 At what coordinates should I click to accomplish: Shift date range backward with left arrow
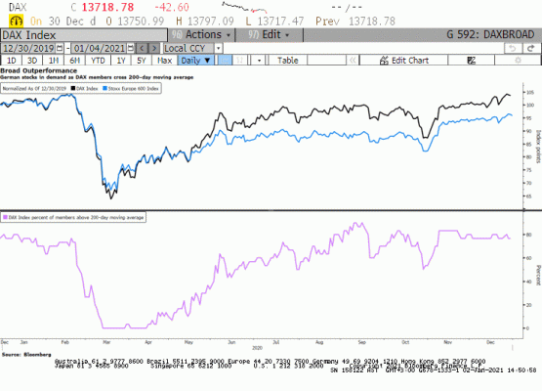(x=142, y=48)
